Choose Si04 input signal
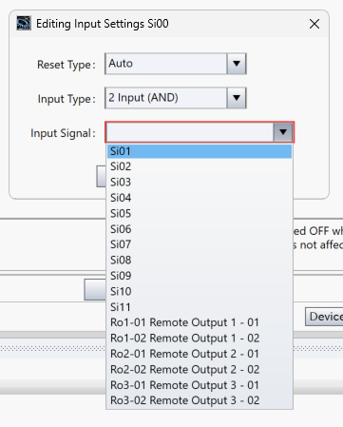This screenshot has height=427, width=343. tap(200, 198)
